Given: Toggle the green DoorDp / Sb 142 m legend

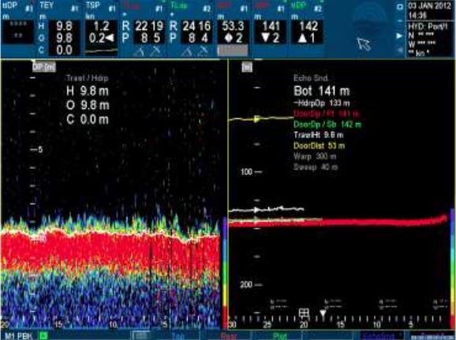Looking at the screenshot, I should [327, 125].
